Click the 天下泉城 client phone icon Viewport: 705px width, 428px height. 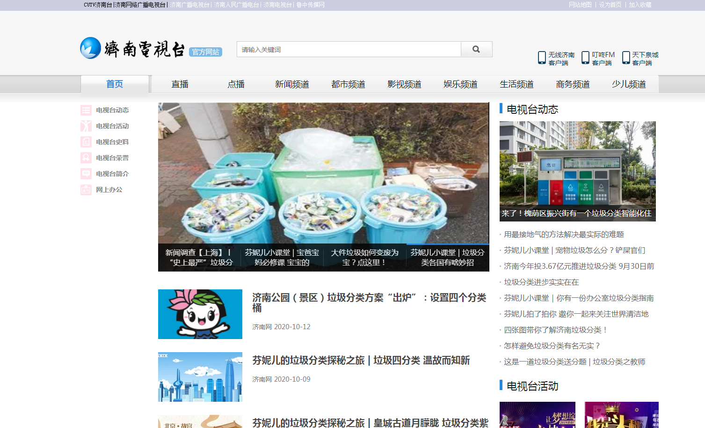(626, 58)
